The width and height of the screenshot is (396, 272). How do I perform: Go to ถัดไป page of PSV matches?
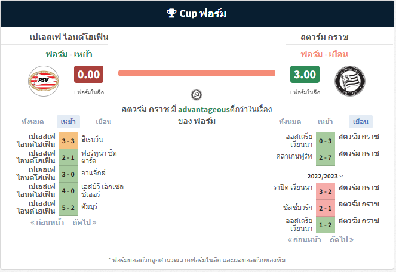[84, 222]
